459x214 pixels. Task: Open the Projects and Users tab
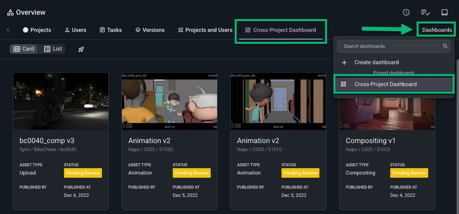coord(205,30)
